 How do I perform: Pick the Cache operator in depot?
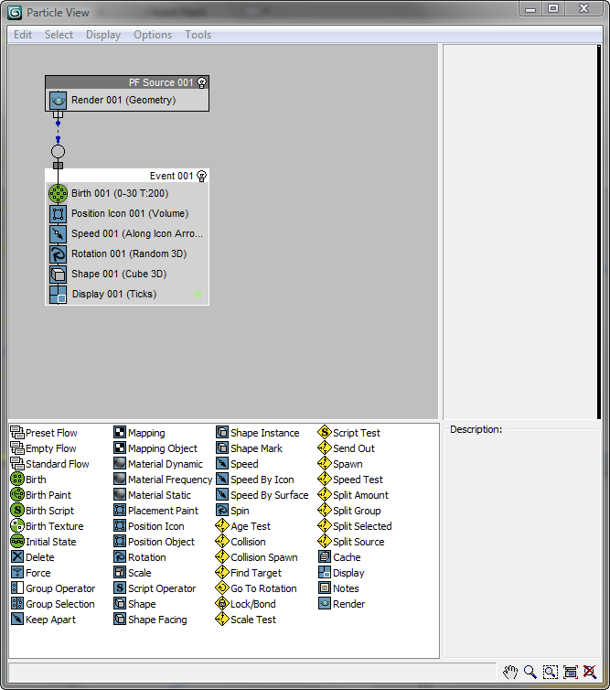339,557
